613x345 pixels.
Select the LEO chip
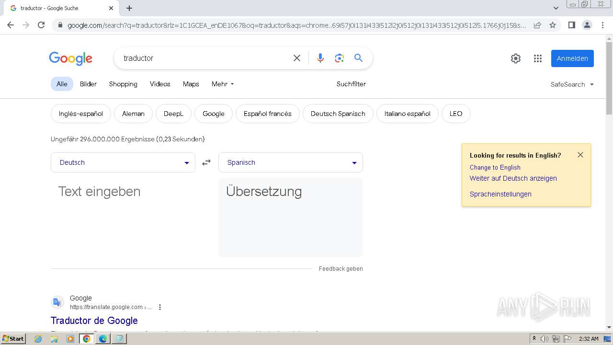pos(456,114)
